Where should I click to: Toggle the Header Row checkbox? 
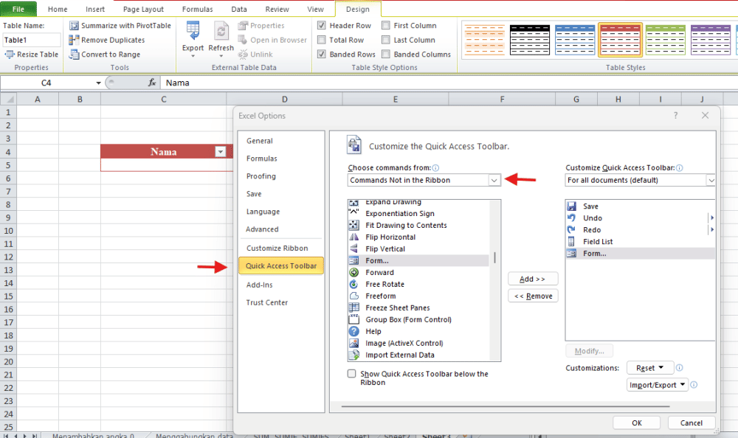pyautogui.click(x=323, y=25)
